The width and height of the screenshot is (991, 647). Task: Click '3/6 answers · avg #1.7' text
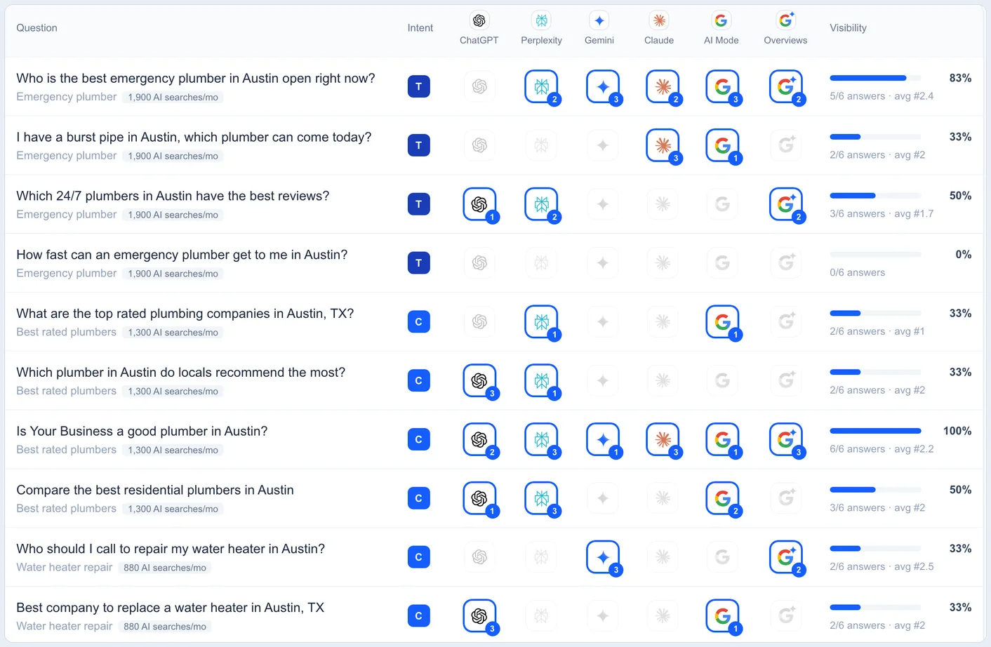tap(882, 214)
